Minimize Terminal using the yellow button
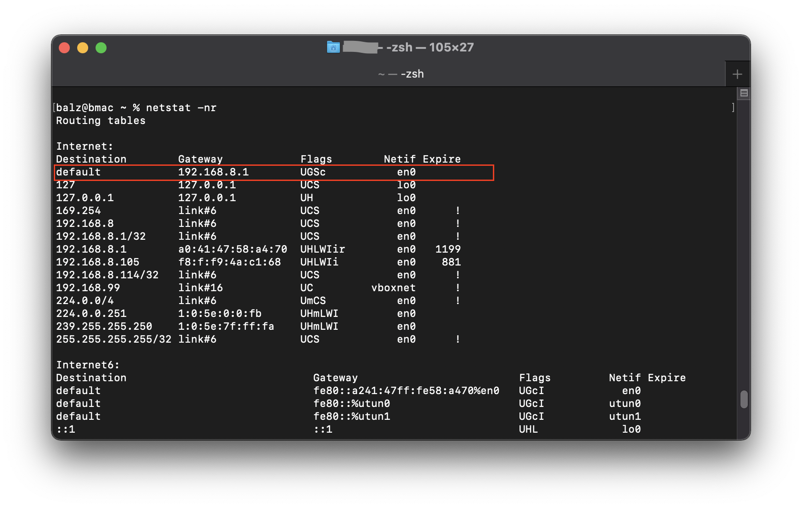Viewport: 802px width, 508px height. 83,48
